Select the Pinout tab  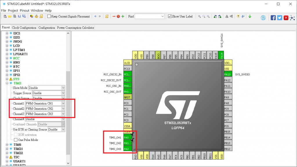click(6, 27)
